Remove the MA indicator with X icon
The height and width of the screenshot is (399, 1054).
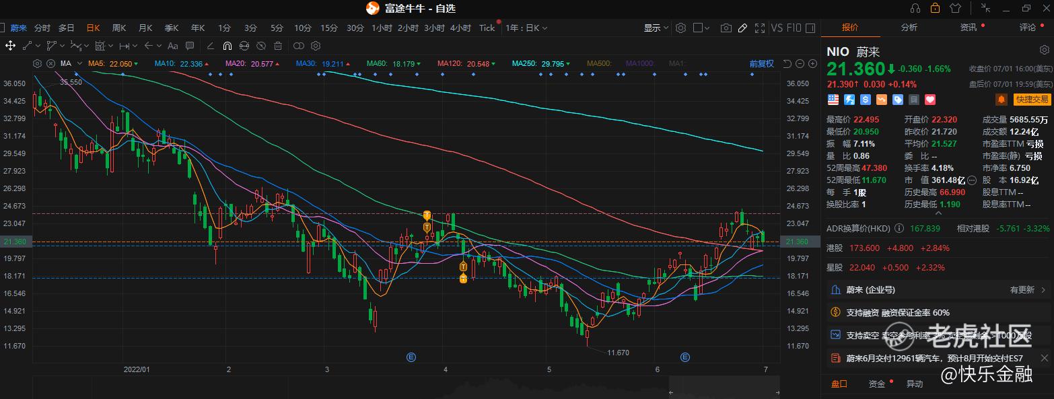[x=50, y=63]
